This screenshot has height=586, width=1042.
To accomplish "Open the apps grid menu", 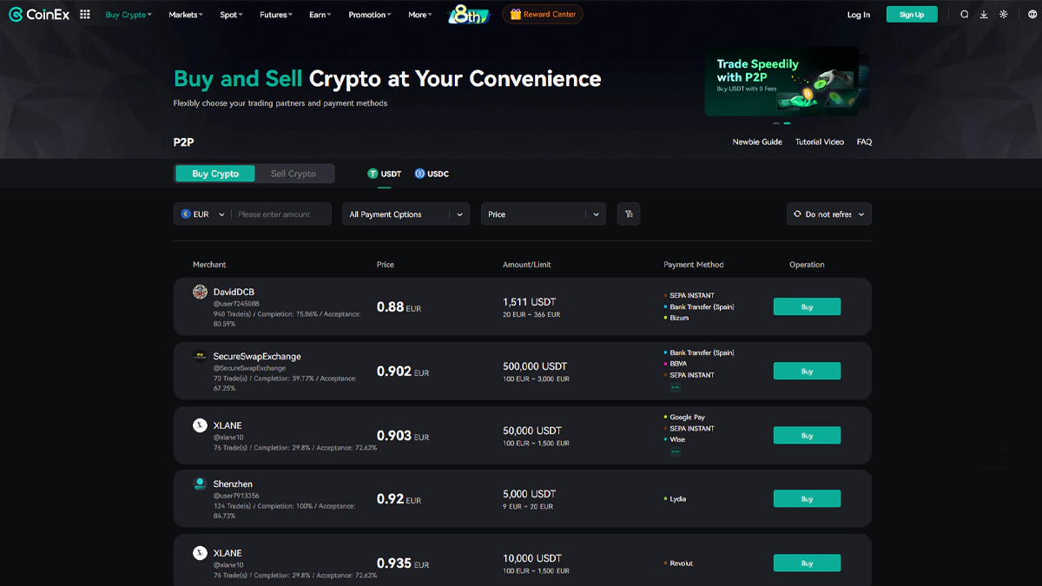I will 84,14.
